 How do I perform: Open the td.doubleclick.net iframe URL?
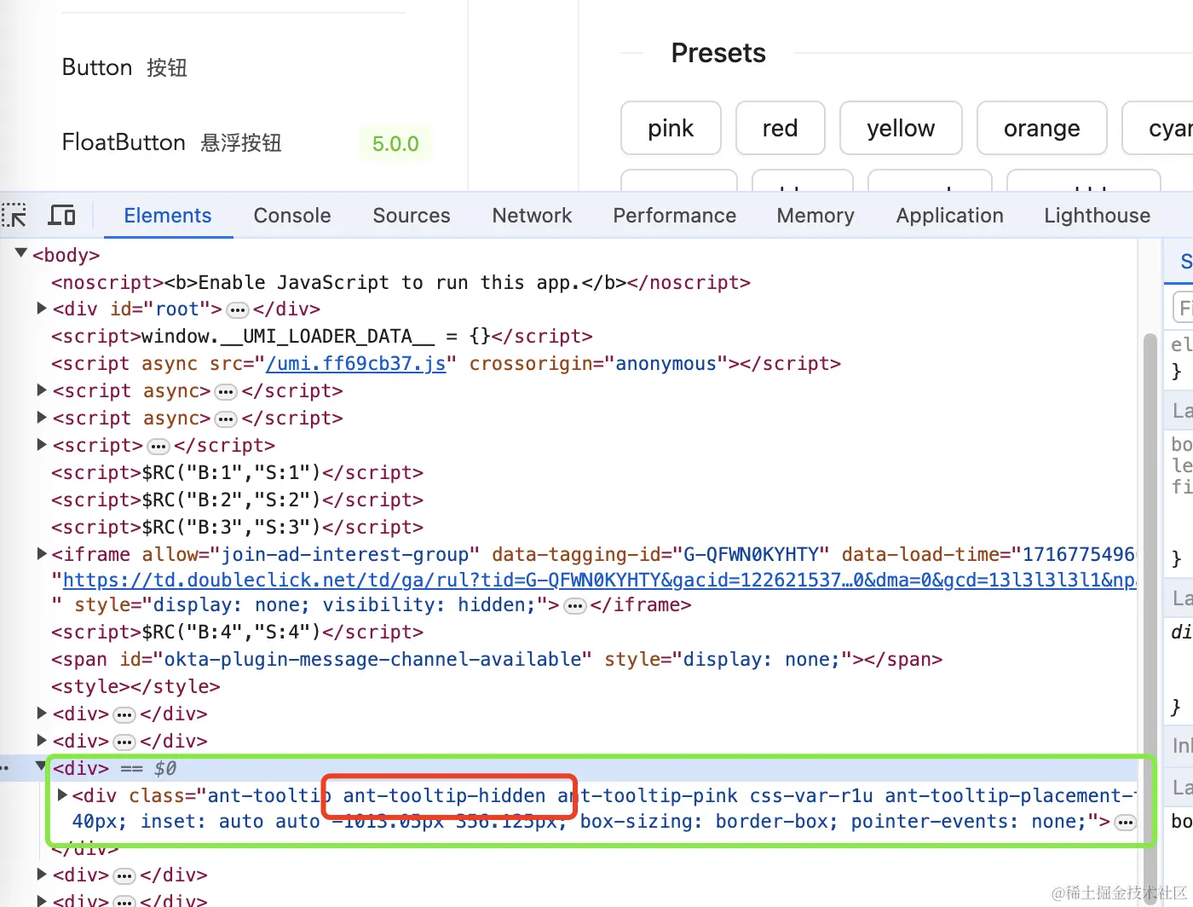[599, 581]
